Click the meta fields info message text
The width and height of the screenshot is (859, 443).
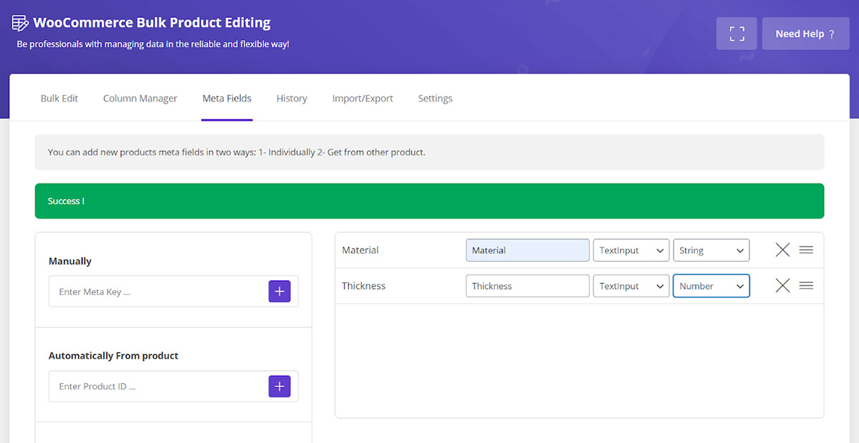[x=237, y=152]
